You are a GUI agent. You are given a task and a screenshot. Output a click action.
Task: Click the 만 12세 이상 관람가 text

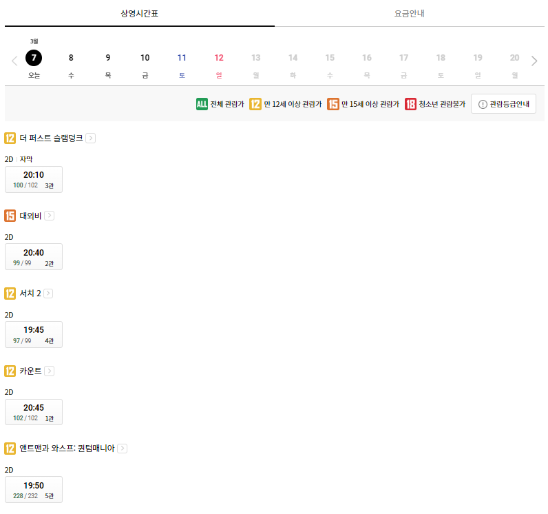(293, 104)
